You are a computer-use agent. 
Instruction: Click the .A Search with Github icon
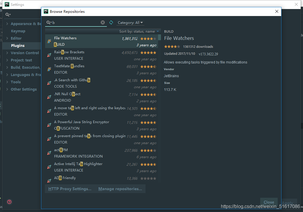point(49,83)
